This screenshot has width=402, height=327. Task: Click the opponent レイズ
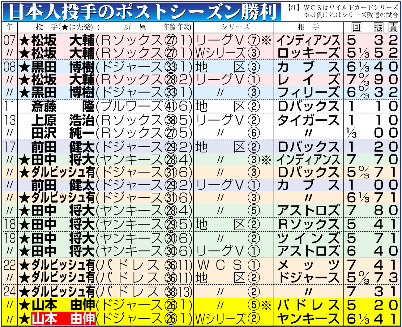click(x=308, y=80)
